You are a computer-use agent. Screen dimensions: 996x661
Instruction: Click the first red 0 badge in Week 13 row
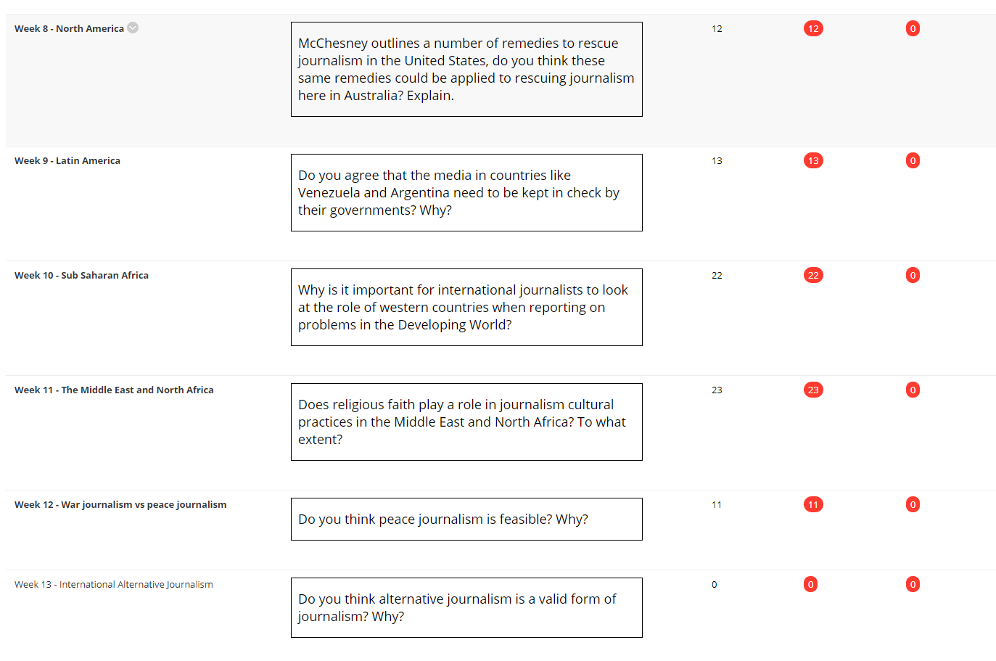(810, 584)
